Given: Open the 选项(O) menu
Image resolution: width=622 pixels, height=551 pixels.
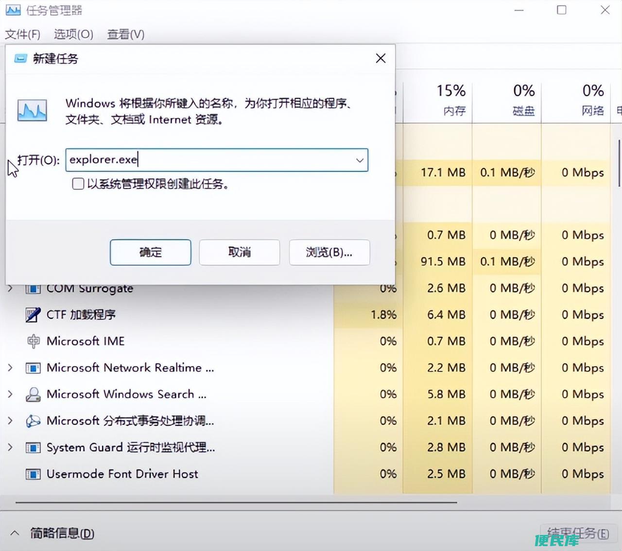Looking at the screenshot, I should (73, 34).
